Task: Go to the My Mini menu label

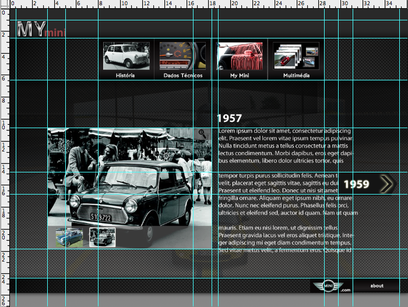Action: tap(239, 76)
